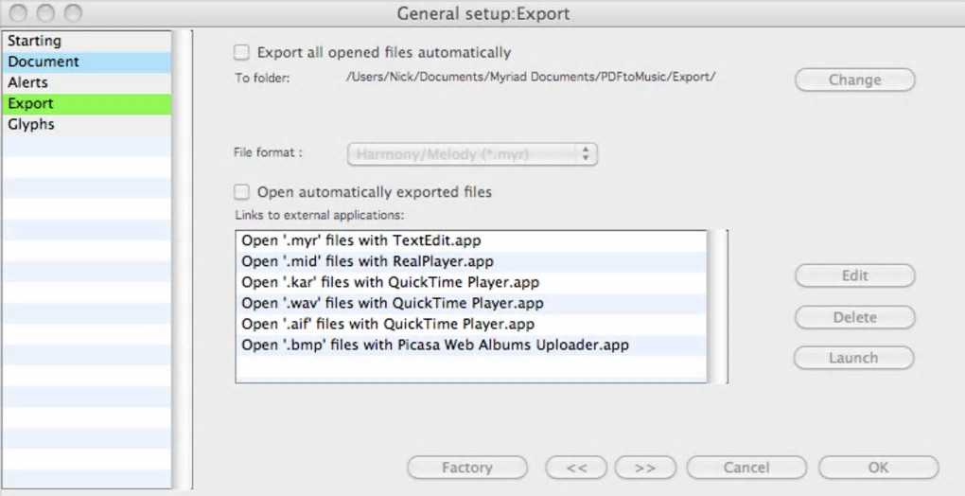Viewport: 965px width, 496px height.
Task: Select Document in the sidebar list
Action: pyautogui.click(x=44, y=62)
